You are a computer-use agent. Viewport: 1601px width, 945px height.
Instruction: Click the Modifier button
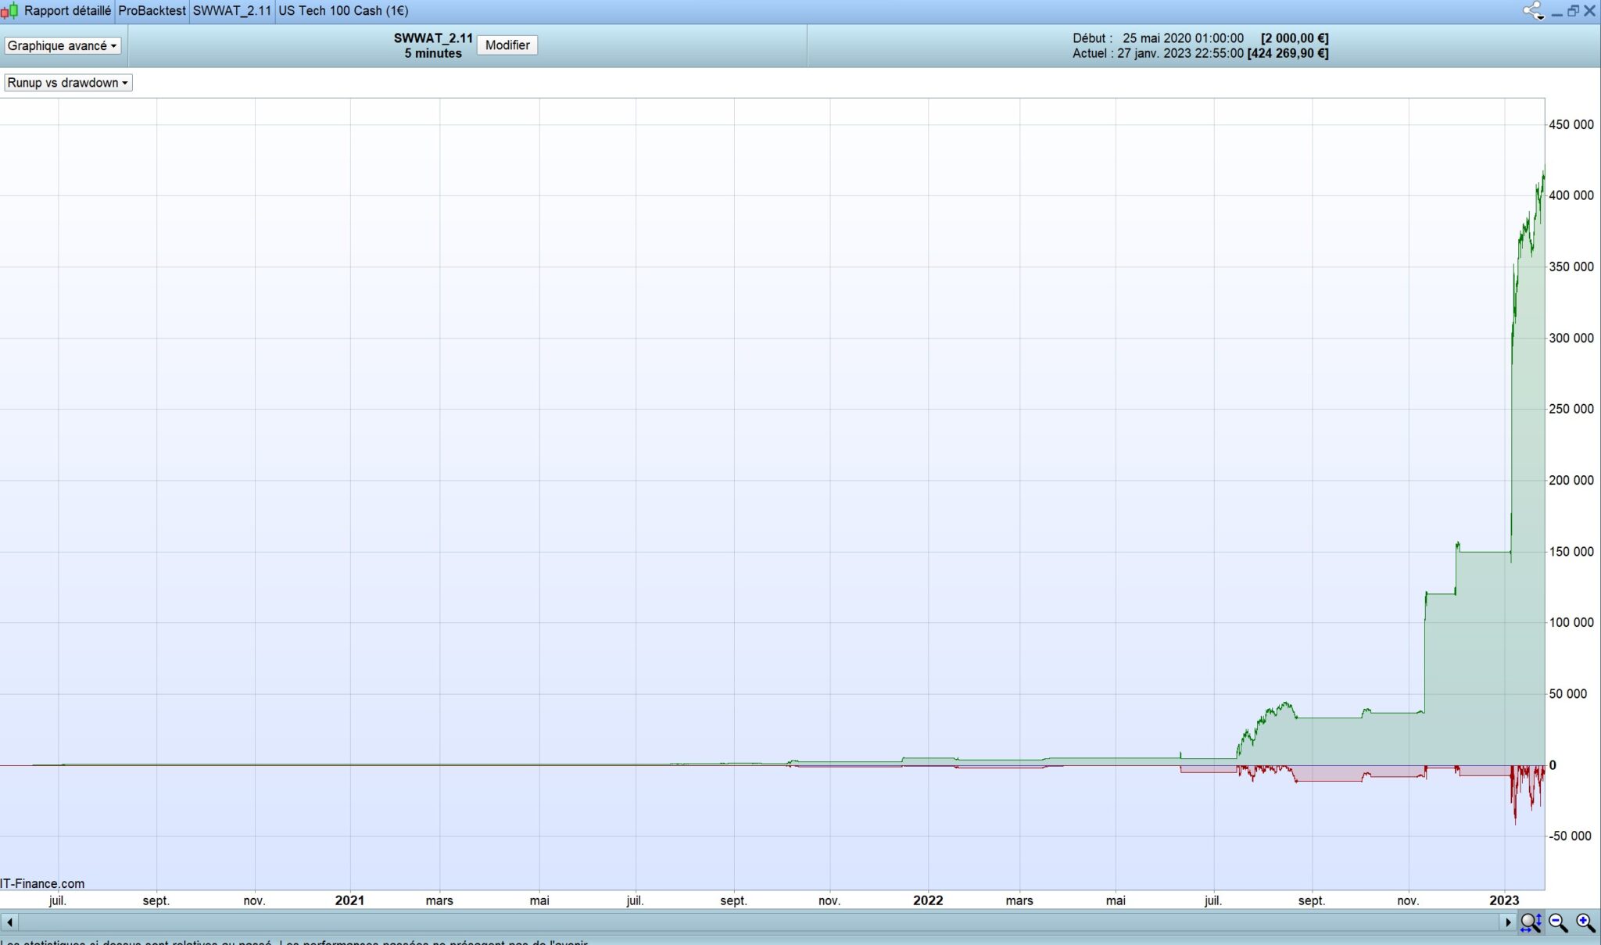tap(507, 45)
